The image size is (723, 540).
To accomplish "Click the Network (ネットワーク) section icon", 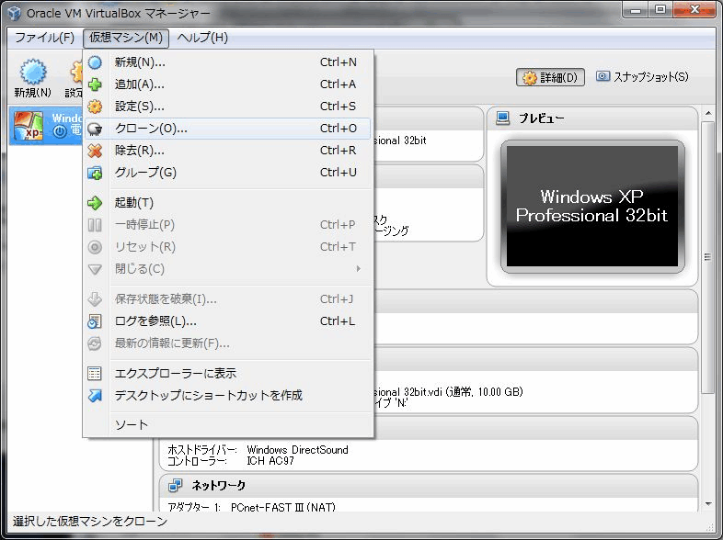I will point(175,485).
